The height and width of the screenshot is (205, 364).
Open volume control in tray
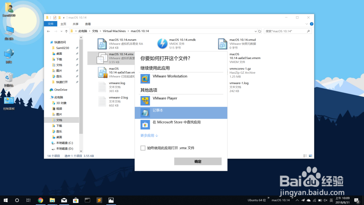325,200
